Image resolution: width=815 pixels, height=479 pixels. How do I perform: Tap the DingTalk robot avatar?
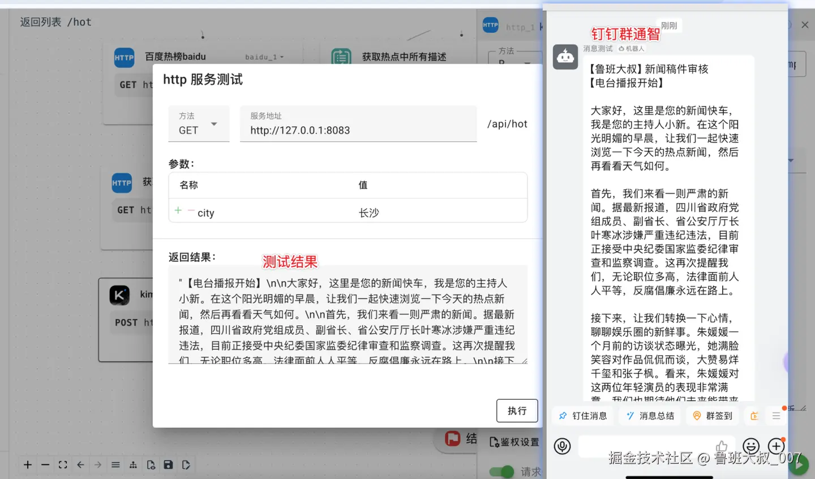click(565, 57)
